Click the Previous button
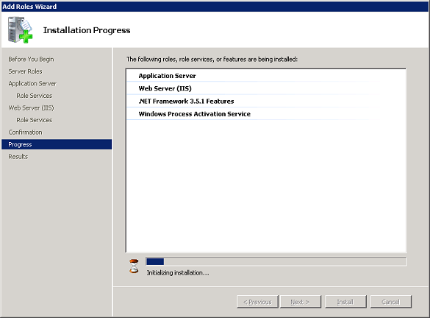Image resolution: width=430 pixels, height=318 pixels. coord(257,302)
